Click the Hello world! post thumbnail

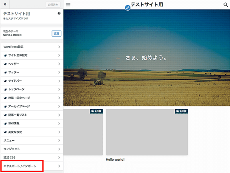[147, 132]
